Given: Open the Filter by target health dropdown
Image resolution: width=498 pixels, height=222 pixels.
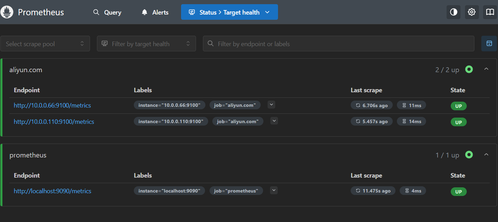Looking at the screenshot, I should click(146, 44).
